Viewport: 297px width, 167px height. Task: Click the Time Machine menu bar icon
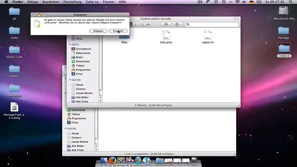(x=224, y=2)
